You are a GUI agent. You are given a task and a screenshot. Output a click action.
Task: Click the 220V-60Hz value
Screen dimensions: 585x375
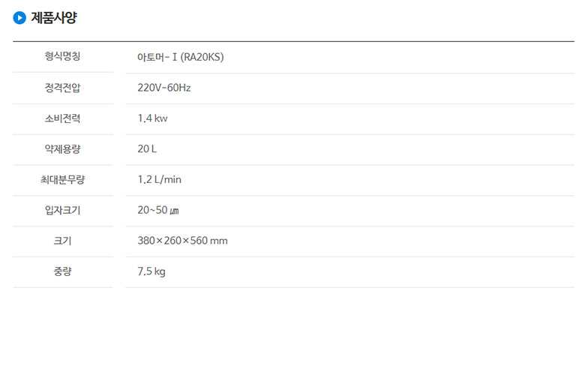[164, 88]
